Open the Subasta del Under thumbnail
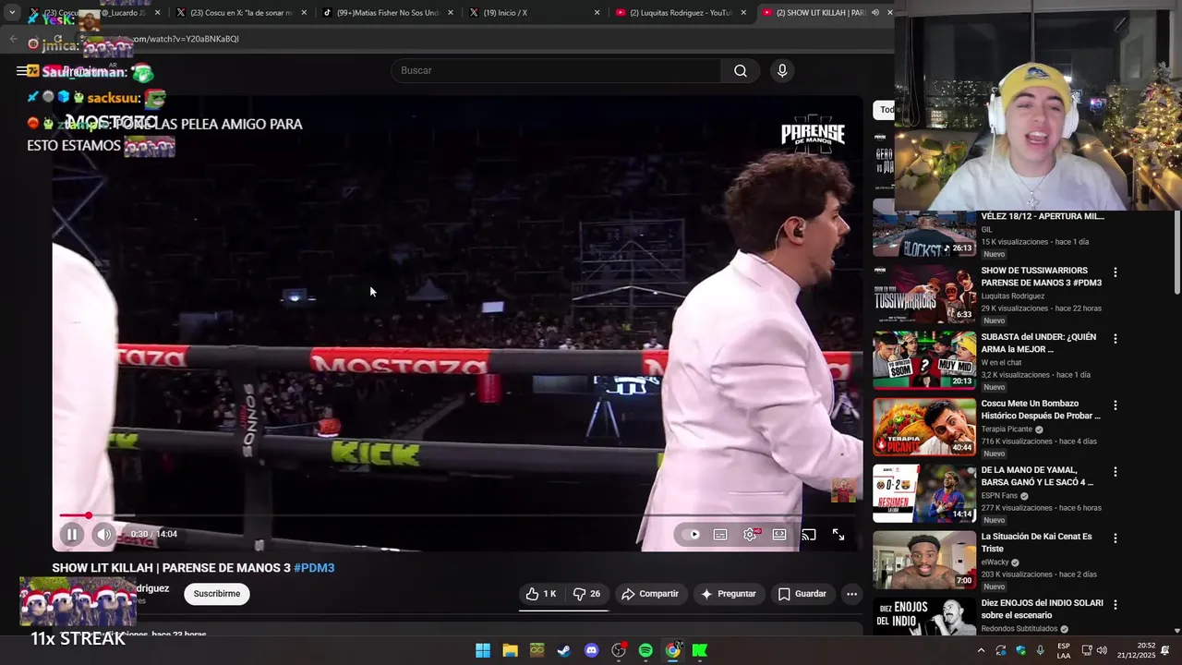Viewport: 1182px width, 665px height. pyautogui.click(x=924, y=360)
